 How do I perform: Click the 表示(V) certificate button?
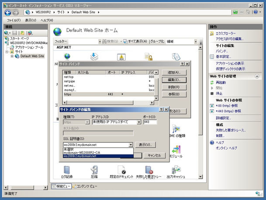tap(145, 145)
